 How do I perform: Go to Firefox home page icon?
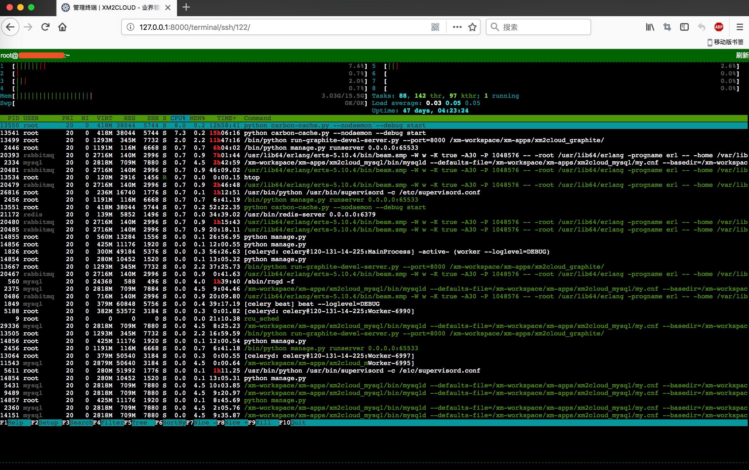(x=62, y=27)
